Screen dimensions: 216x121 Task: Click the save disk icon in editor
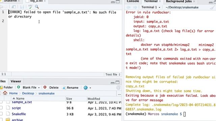pos(22,7)
